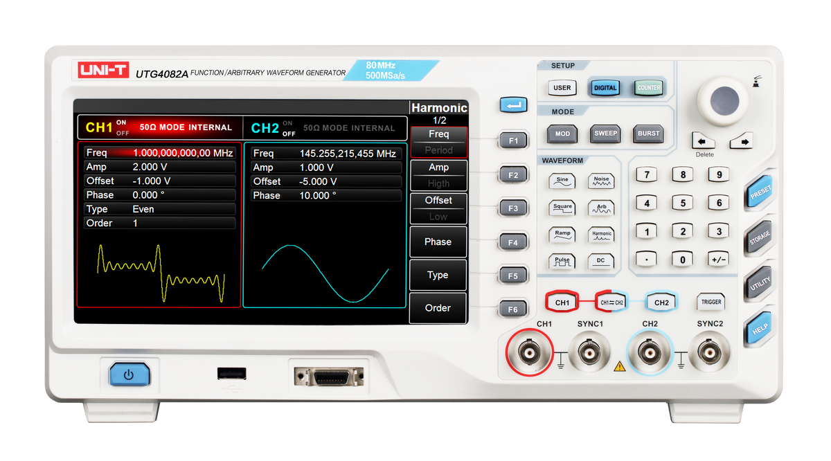Click the CH1⇌CH2 channel copy button
Image resolution: width=831 pixels, height=461 pixels.
pos(611,302)
